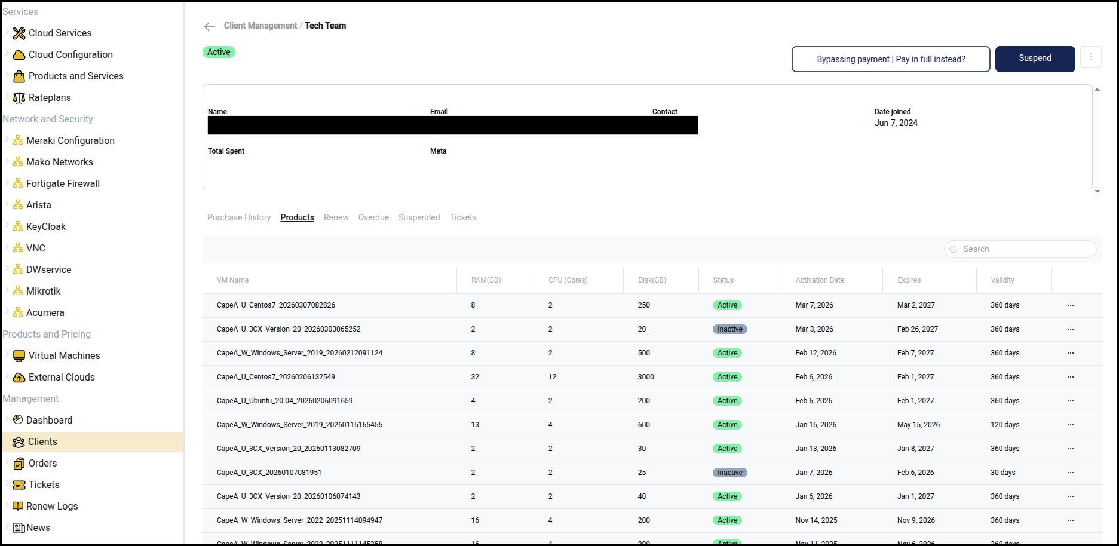Expand the Cloud Services tree arrow

click(7, 32)
